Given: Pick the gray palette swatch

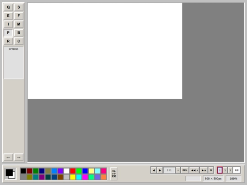Looking at the screenshot, I should (x=23, y=177).
